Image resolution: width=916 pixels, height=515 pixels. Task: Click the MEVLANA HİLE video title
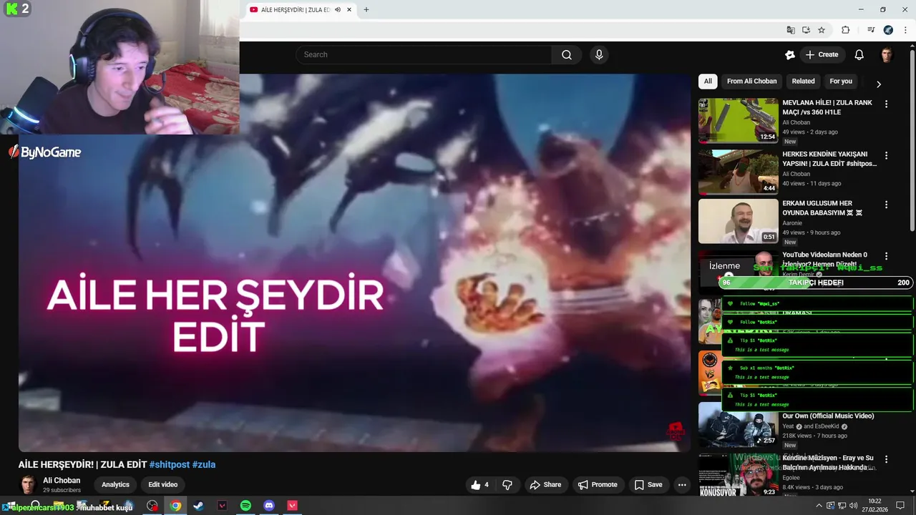pos(827,107)
